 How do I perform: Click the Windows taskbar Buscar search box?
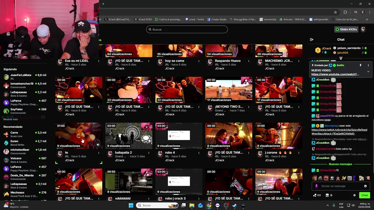click(x=157, y=205)
